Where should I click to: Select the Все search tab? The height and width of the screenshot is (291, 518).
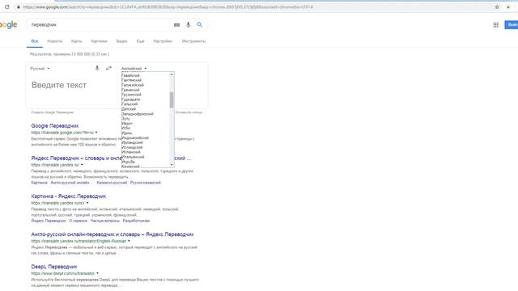pyautogui.click(x=35, y=41)
